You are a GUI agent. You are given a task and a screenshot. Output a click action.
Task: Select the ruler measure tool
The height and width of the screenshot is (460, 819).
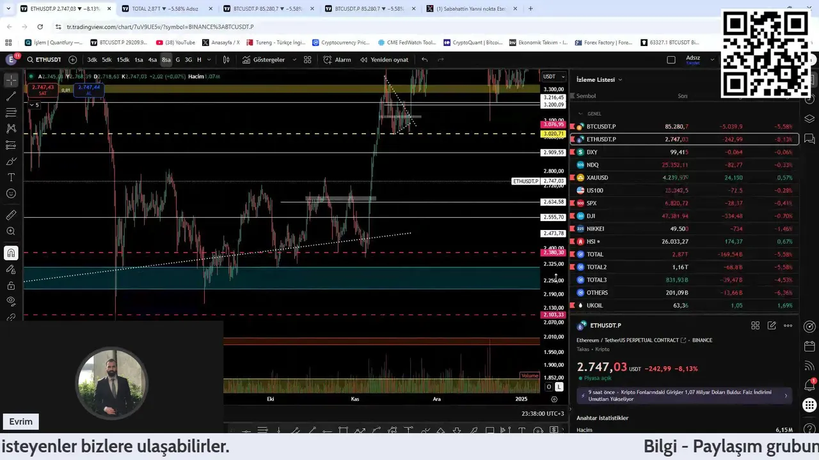click(x=11, y=215)
